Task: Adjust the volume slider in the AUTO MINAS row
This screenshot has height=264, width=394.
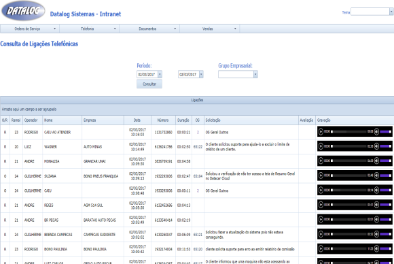Action: 385,146
